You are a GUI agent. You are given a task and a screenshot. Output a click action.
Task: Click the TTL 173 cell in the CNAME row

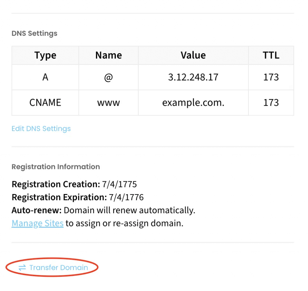(x=271, y=103)
